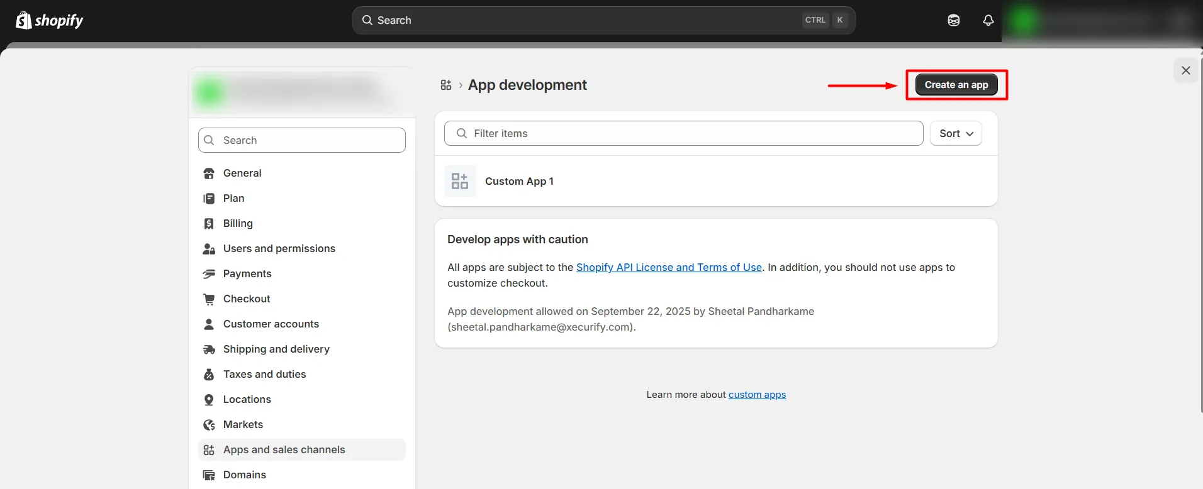Screen dimensions: 1203x489
Task: Close the settings panel
Action: [x=1186, y=70]
